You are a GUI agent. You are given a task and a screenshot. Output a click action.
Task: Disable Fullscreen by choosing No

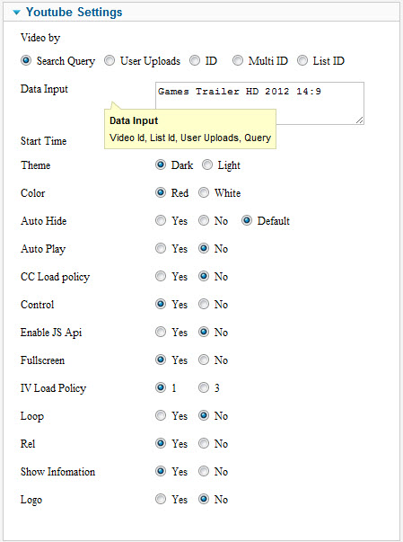point(204,360)
